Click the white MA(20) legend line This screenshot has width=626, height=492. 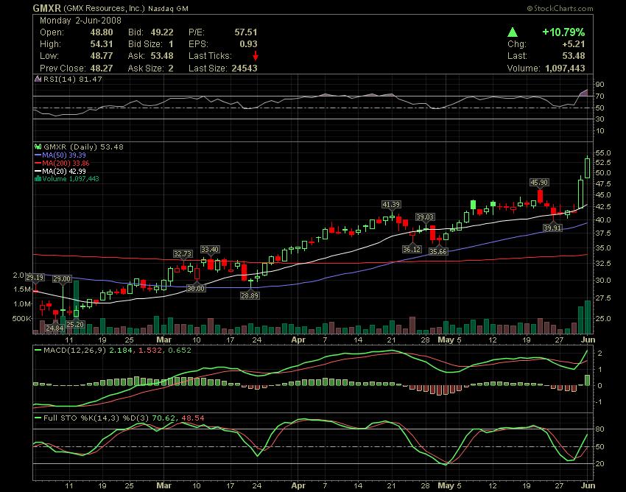(38, 172)
